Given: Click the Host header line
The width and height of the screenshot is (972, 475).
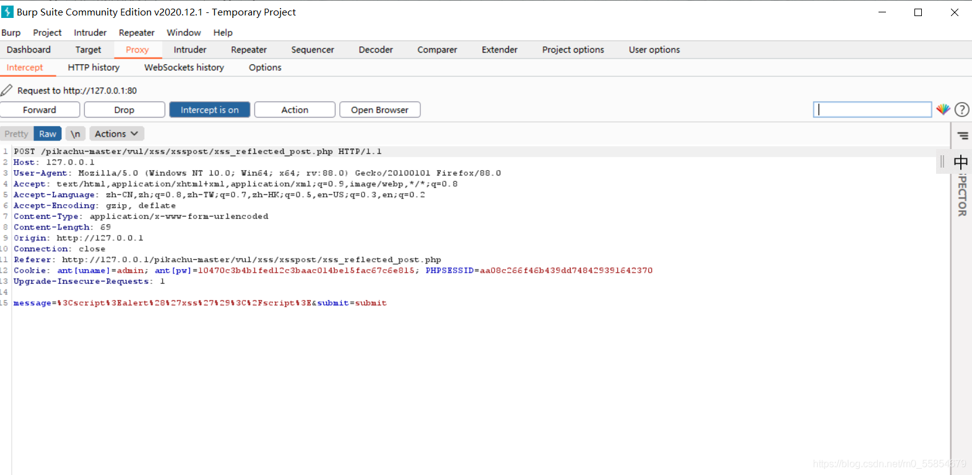Looking at the screenshot, I should (54, 162).
